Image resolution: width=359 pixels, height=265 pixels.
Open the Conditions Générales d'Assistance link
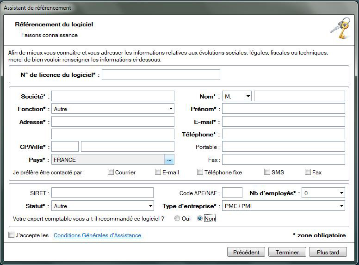point(98,235)
